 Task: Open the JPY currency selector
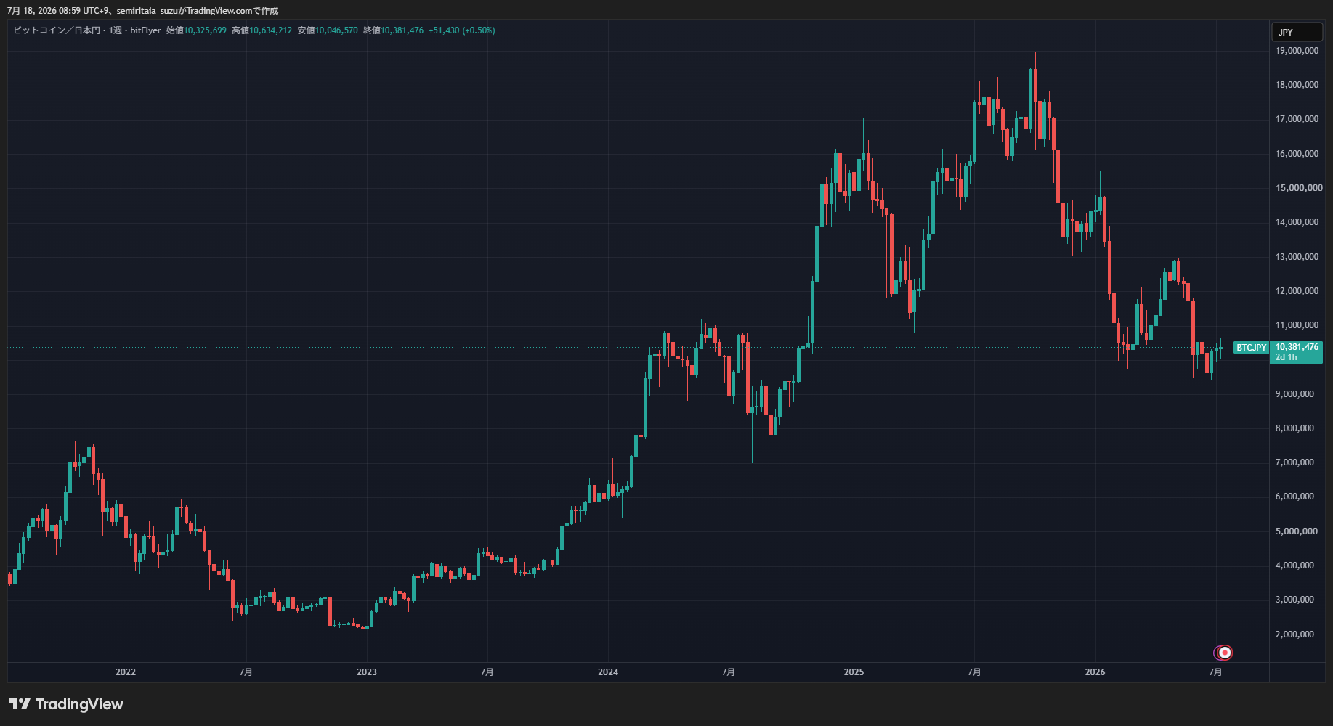click(x=1297, y=32)
